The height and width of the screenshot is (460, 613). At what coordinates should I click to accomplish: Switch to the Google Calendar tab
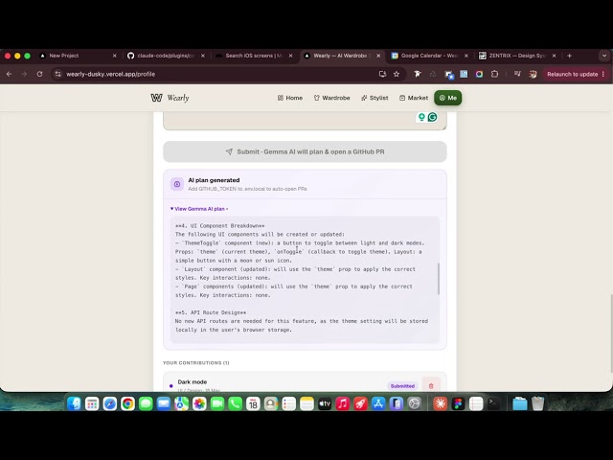coord(429,56)
